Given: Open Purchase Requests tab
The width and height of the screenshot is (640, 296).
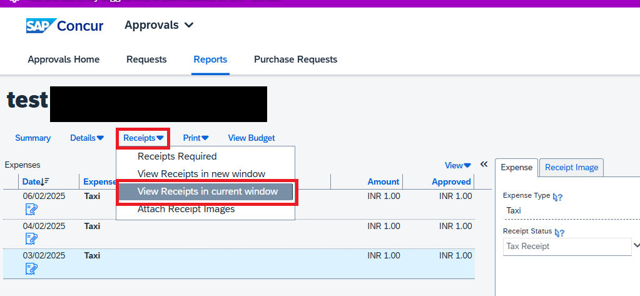Looking at the screenshot, I should click(295, 59).
